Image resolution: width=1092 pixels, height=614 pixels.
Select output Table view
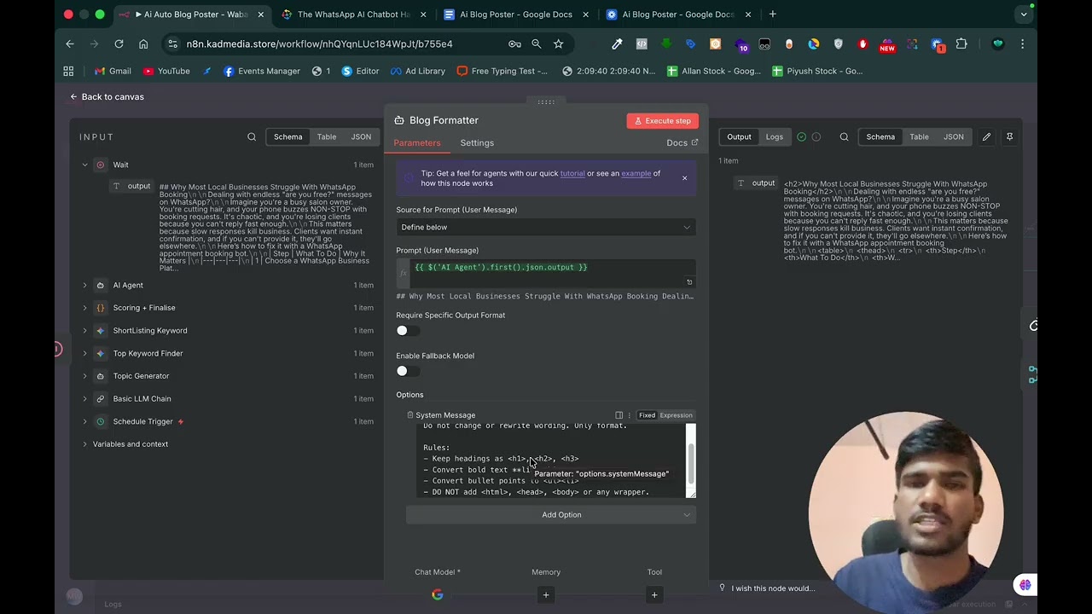click(919, 136)
